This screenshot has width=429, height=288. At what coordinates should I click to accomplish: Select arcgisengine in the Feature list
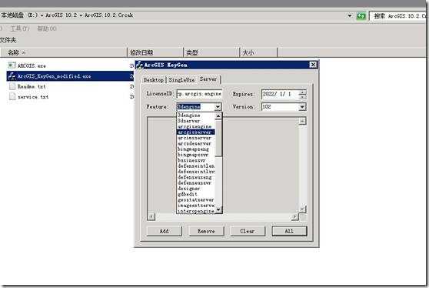pyautogui.click(x=196, y=126)
